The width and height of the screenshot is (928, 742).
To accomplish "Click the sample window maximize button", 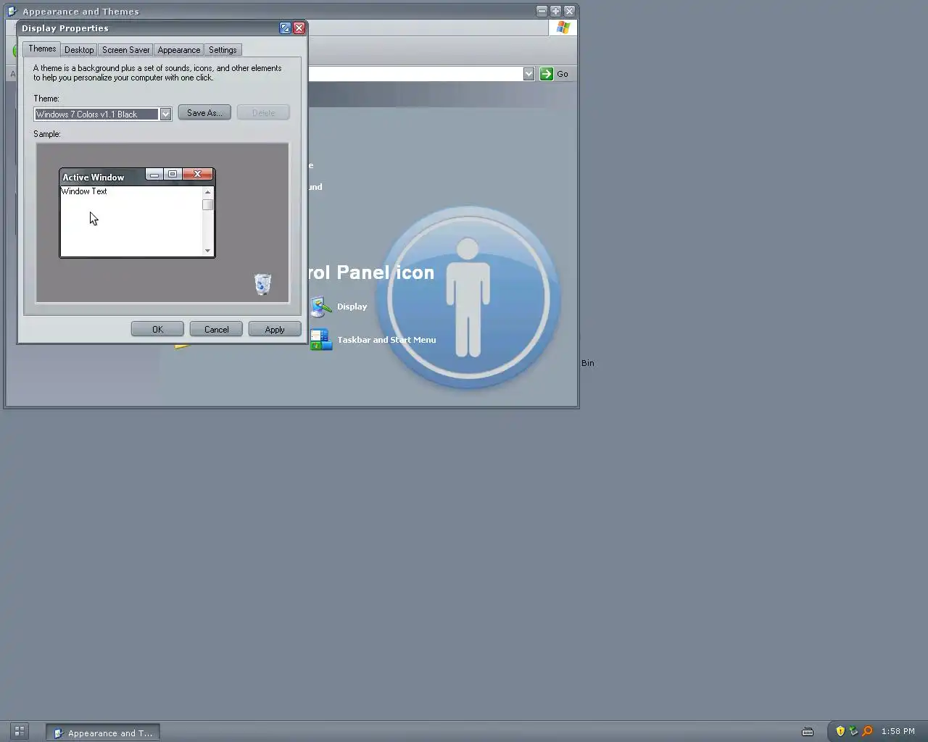I will tap(173, 174).
